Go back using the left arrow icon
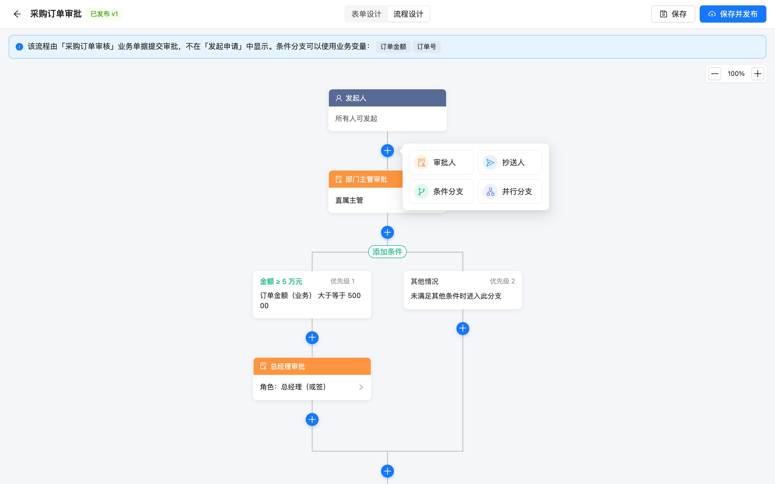 (x=17, y=14)
